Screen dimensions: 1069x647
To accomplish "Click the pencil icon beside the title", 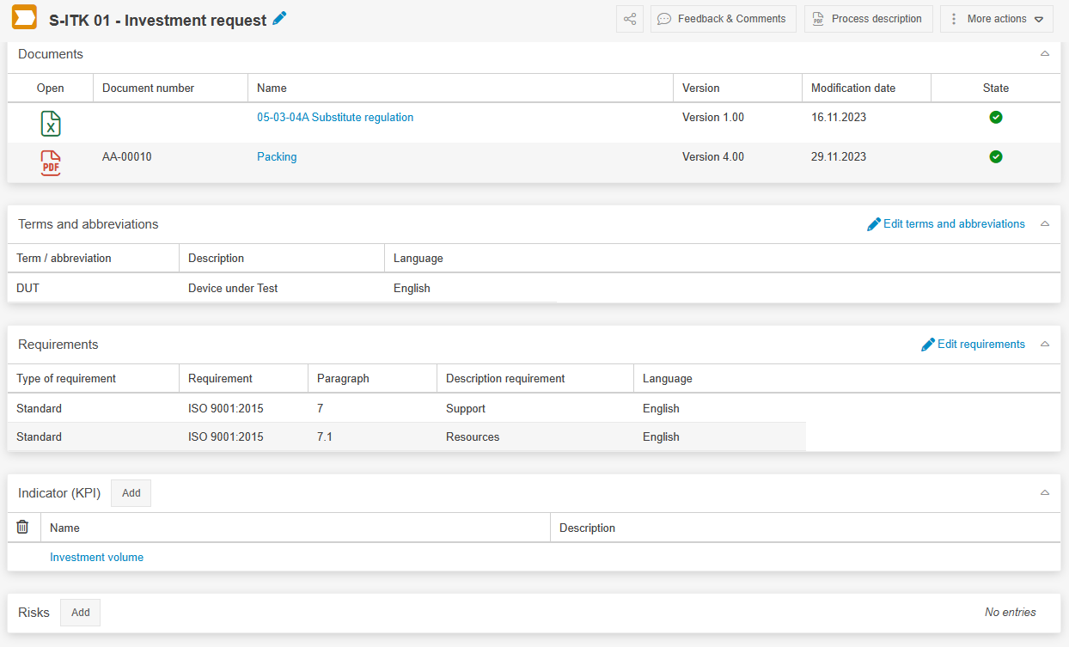I will click(x=279, y=19).
